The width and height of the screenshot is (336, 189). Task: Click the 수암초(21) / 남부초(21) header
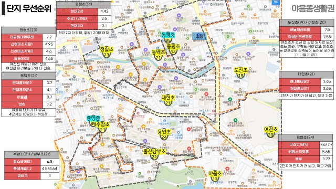pos(31,154)
